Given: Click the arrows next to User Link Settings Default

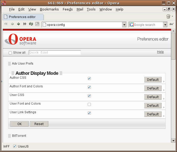Looking at the screenshot, I should point(164,116).
